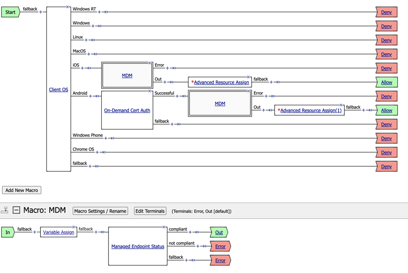Remove the Managed Endpoint Status node
The height and width of the screenshot is (274, 408).
(164, 227)
